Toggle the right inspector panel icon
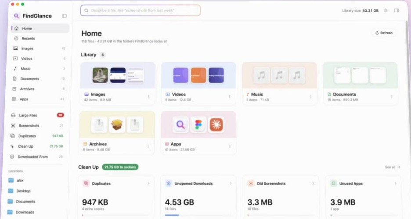 (397, 11)
